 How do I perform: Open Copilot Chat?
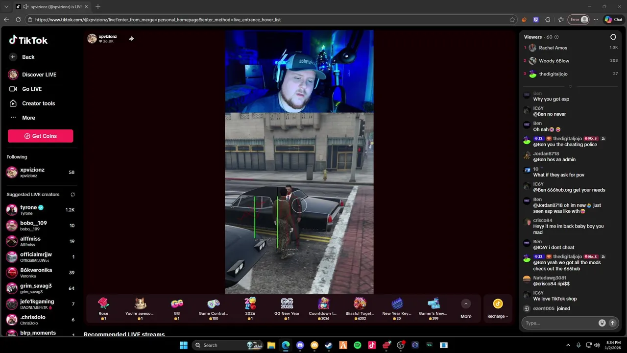(613, 20)
